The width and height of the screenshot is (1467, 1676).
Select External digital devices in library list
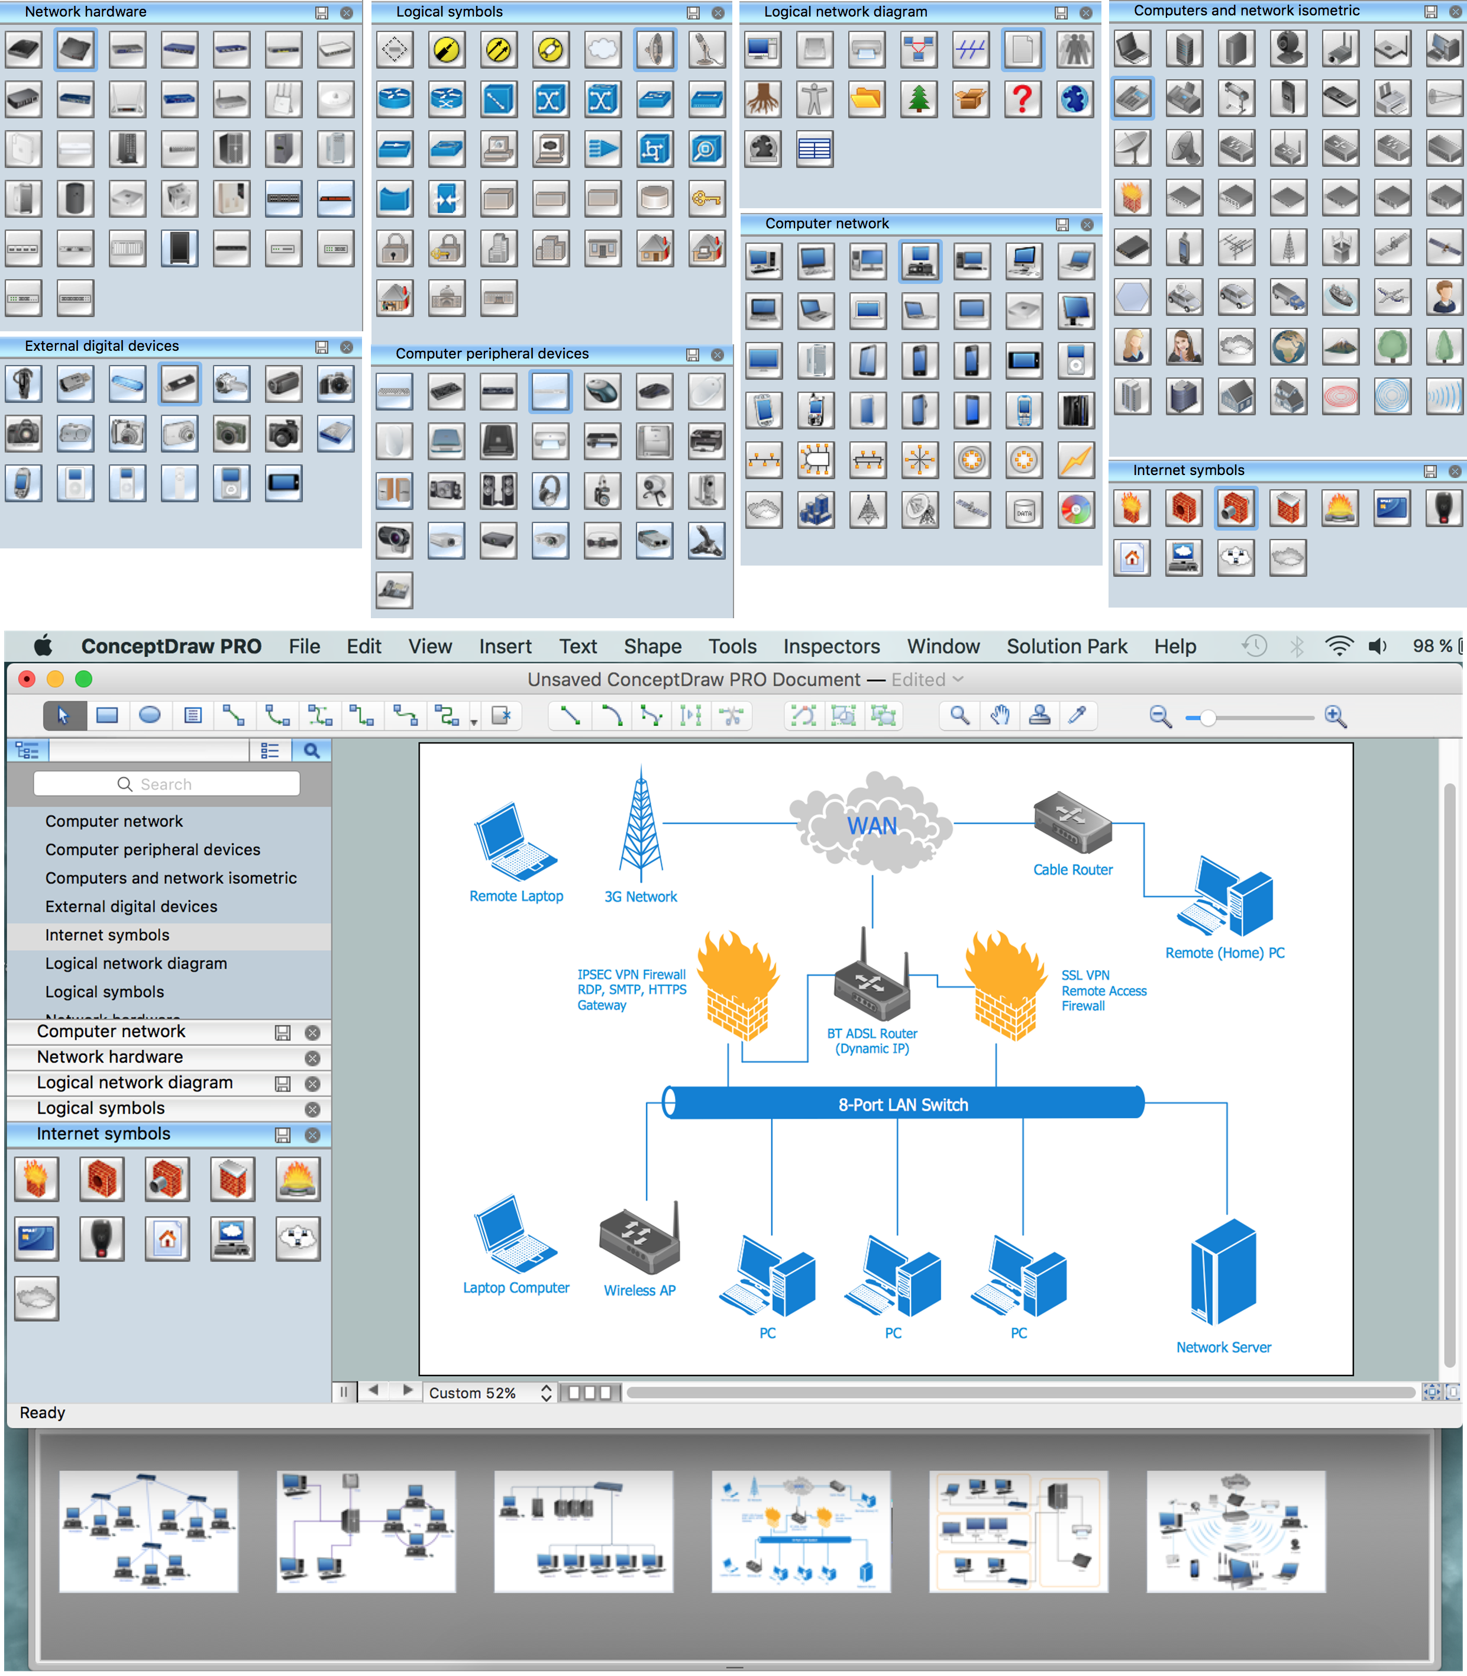(x=131, y=906)
